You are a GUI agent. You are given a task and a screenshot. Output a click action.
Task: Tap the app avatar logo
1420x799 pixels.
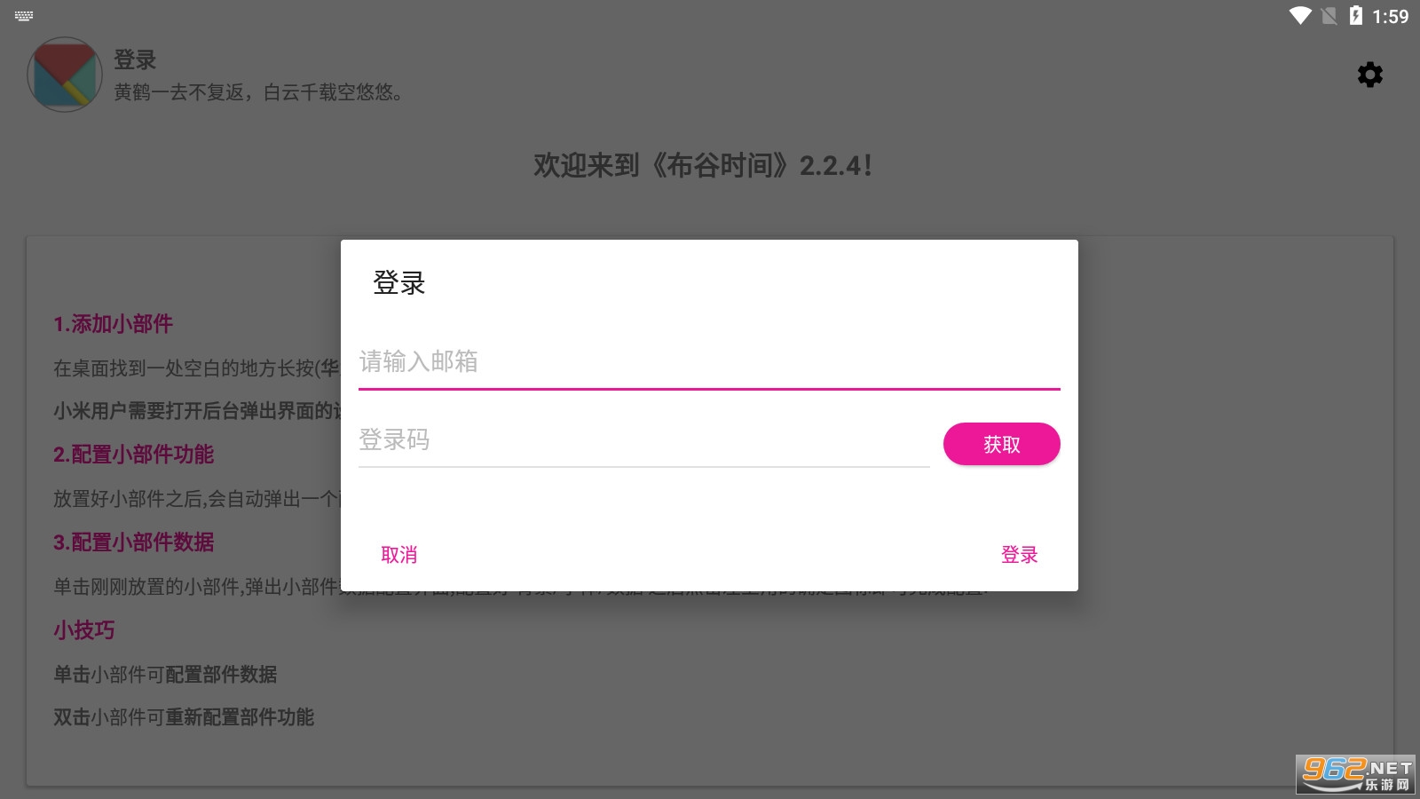tap(65, 75)
